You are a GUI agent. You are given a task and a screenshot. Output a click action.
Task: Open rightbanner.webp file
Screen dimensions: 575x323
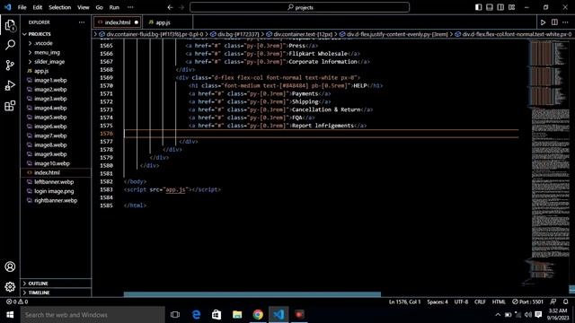point(56,200)
